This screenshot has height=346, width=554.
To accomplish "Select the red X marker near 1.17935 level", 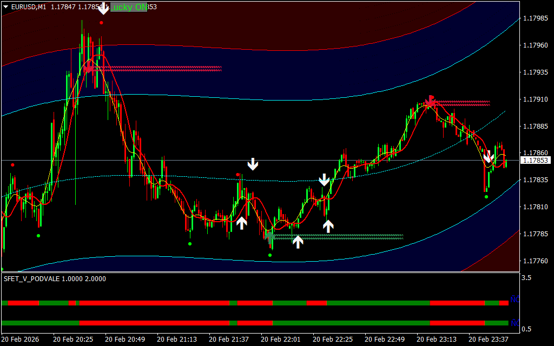I will (89, 69).
